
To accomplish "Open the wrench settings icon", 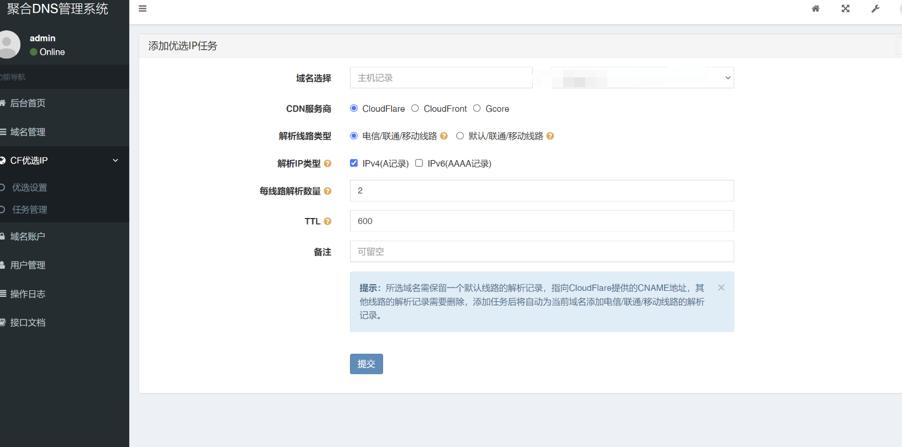I will [x=875, y=9].
